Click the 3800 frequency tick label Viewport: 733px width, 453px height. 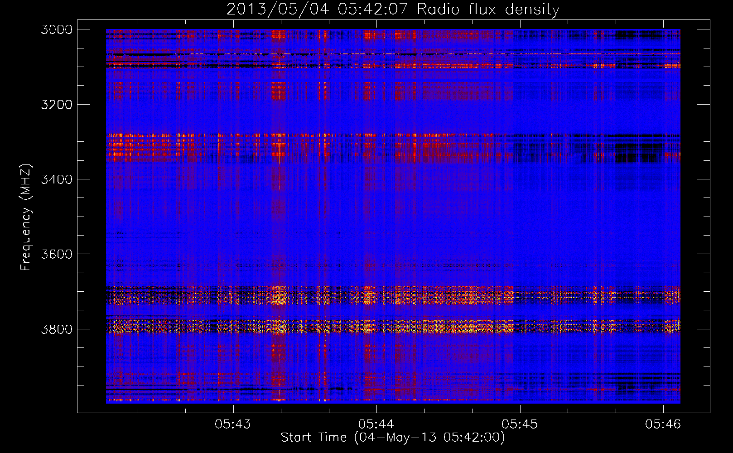(x=57, y=329)
